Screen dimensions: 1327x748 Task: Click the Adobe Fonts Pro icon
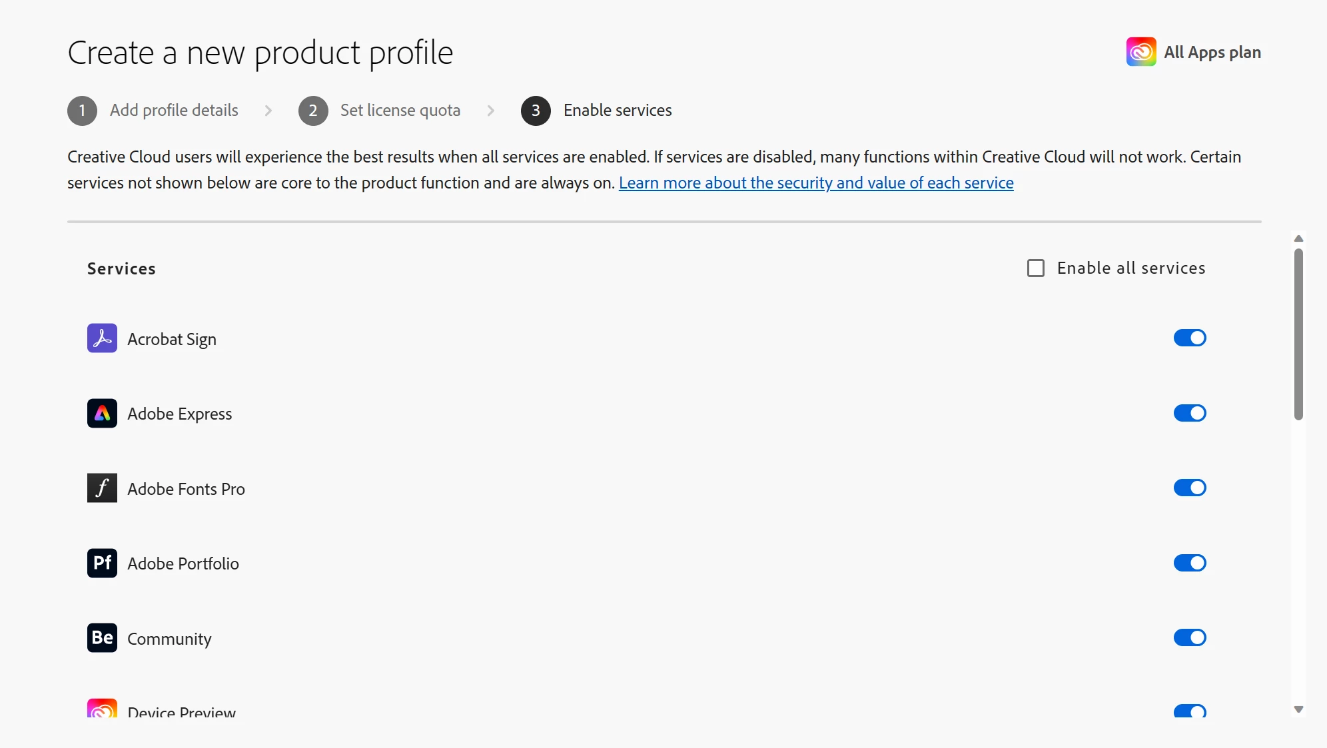(x=102, y=488)
